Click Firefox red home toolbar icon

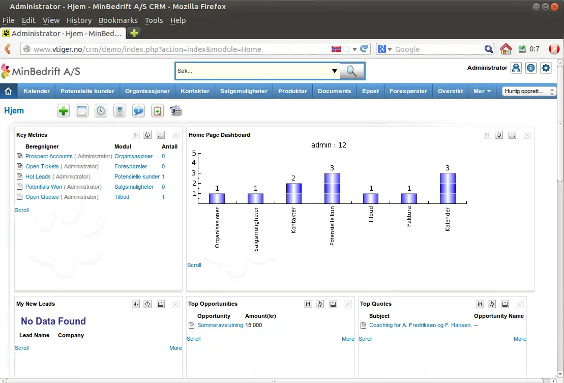click(x=506, y=49)
